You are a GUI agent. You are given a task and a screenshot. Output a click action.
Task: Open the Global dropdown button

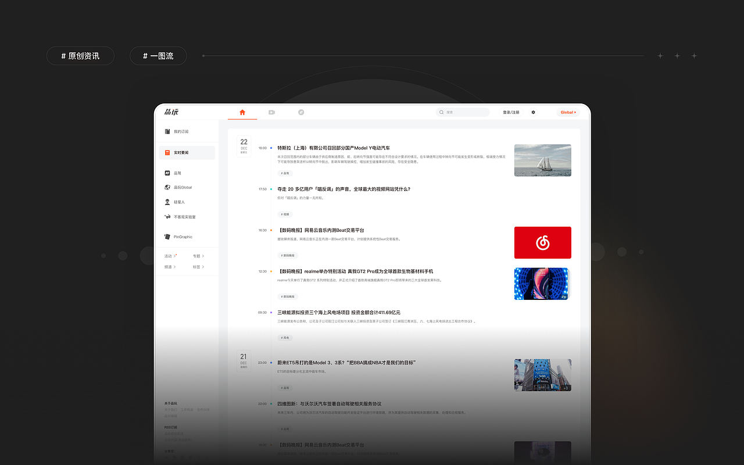click(568, 112)
